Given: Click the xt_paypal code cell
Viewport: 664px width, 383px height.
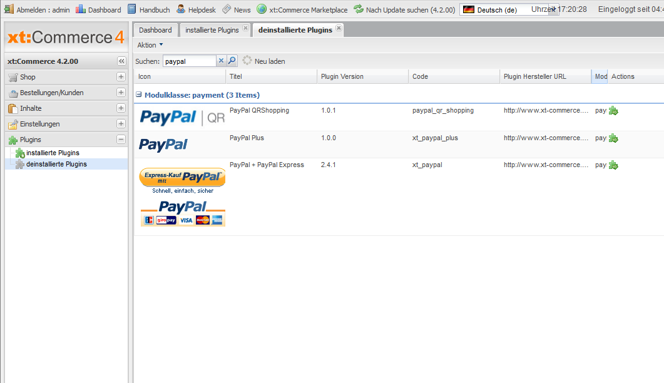Looking at the screenshot, I should pyautogui.click(x=427, y=165).
